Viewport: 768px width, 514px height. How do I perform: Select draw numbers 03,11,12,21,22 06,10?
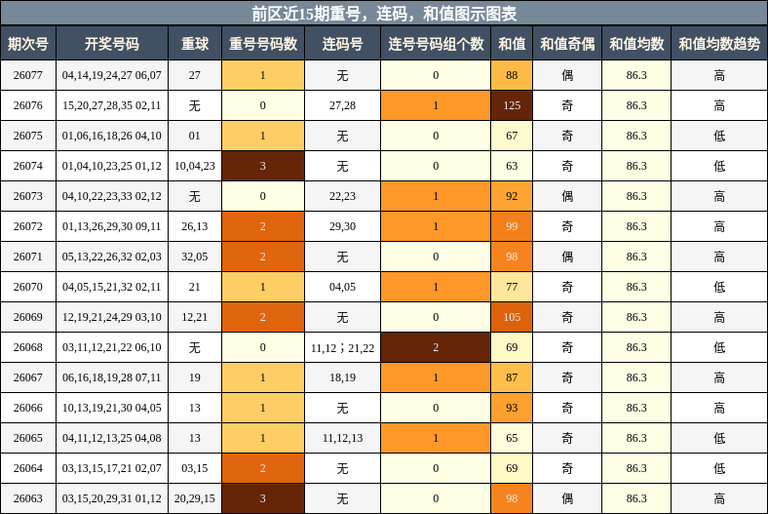coord(112,347)
